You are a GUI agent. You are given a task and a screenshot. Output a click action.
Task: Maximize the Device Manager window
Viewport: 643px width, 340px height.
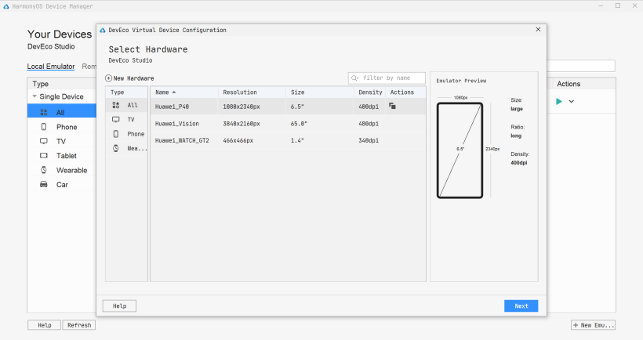coord(618,5)
